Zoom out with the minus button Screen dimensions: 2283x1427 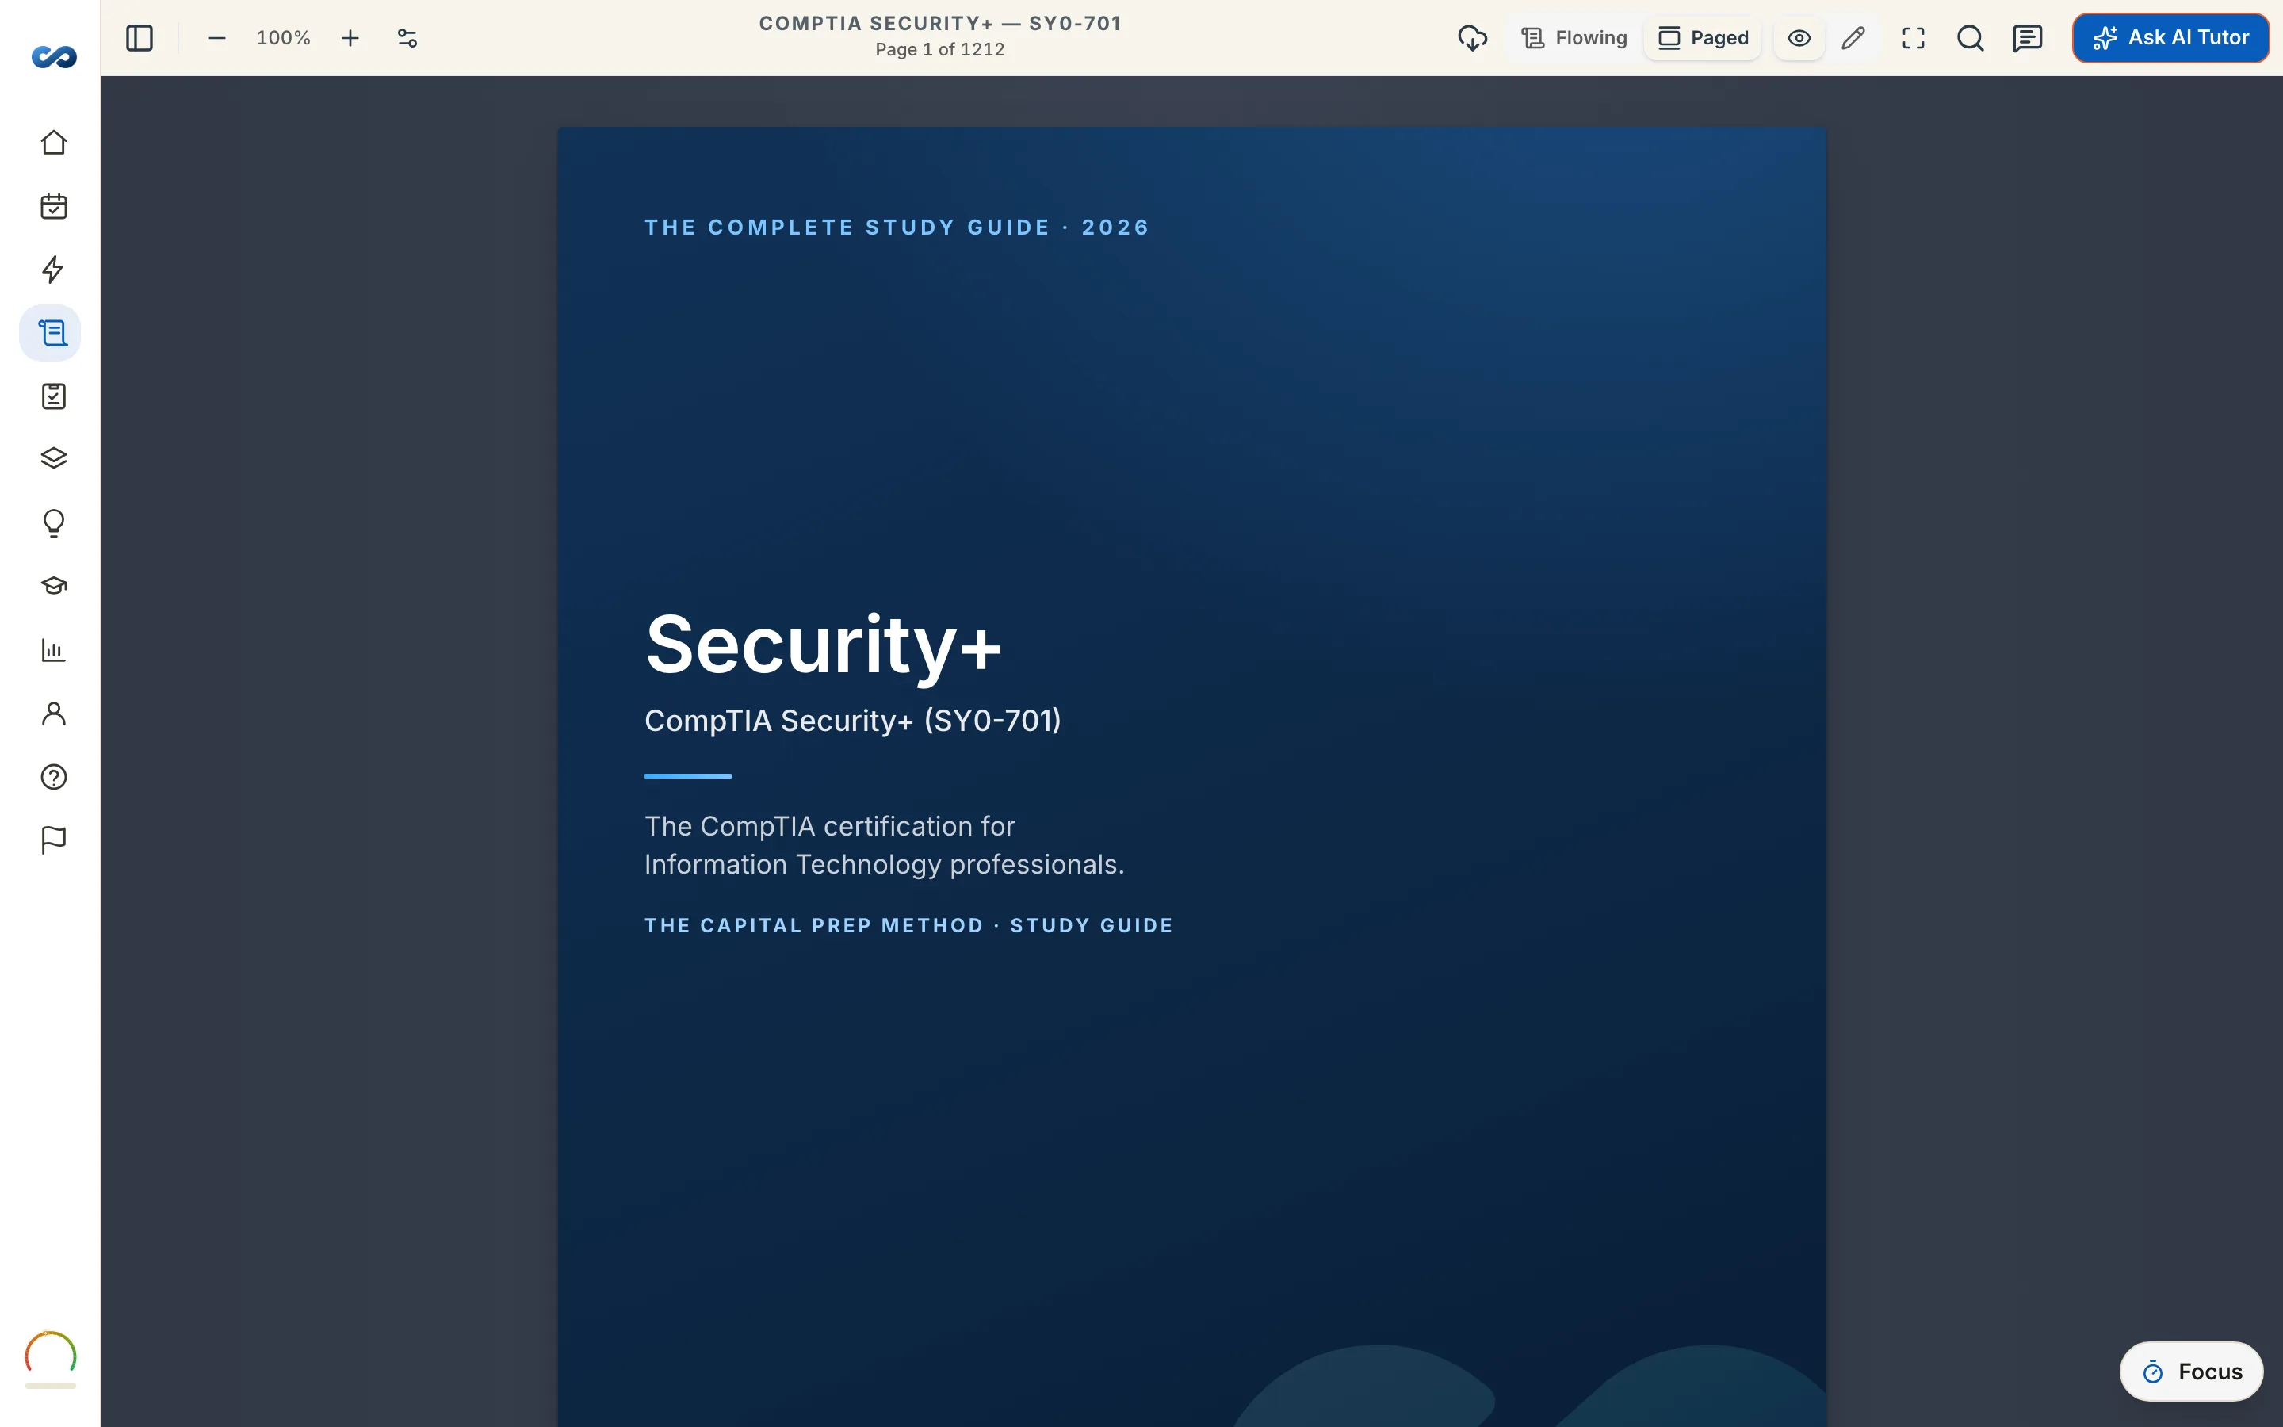pos(217,38)
